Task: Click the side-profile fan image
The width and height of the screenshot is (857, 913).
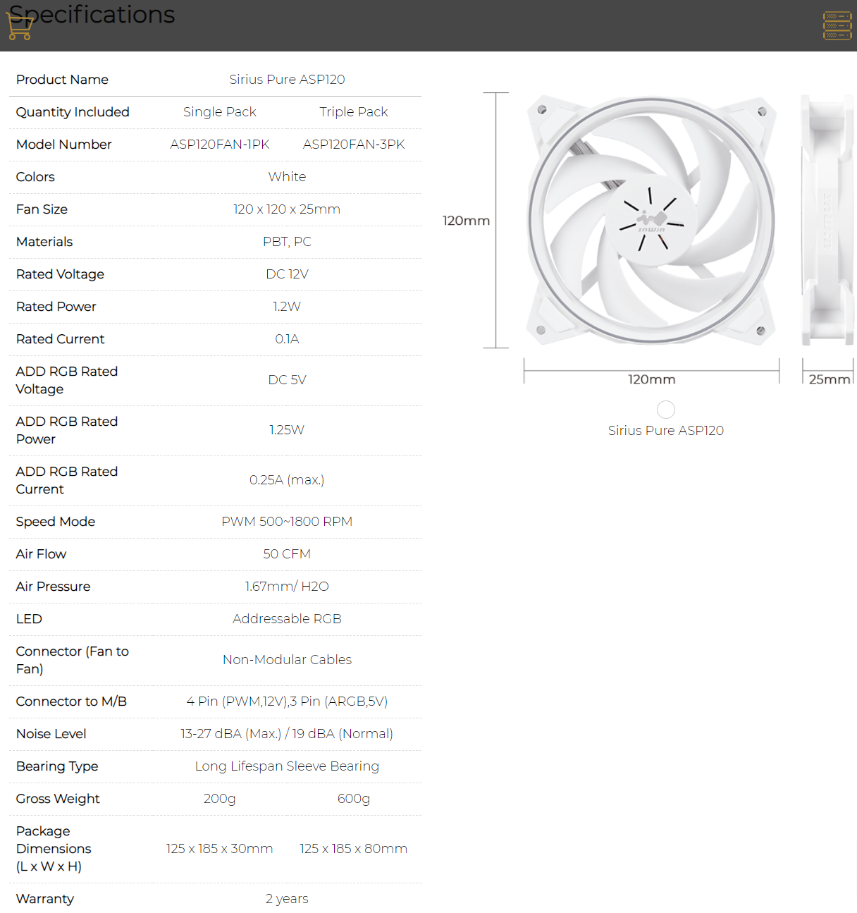Action: (827, 221)
